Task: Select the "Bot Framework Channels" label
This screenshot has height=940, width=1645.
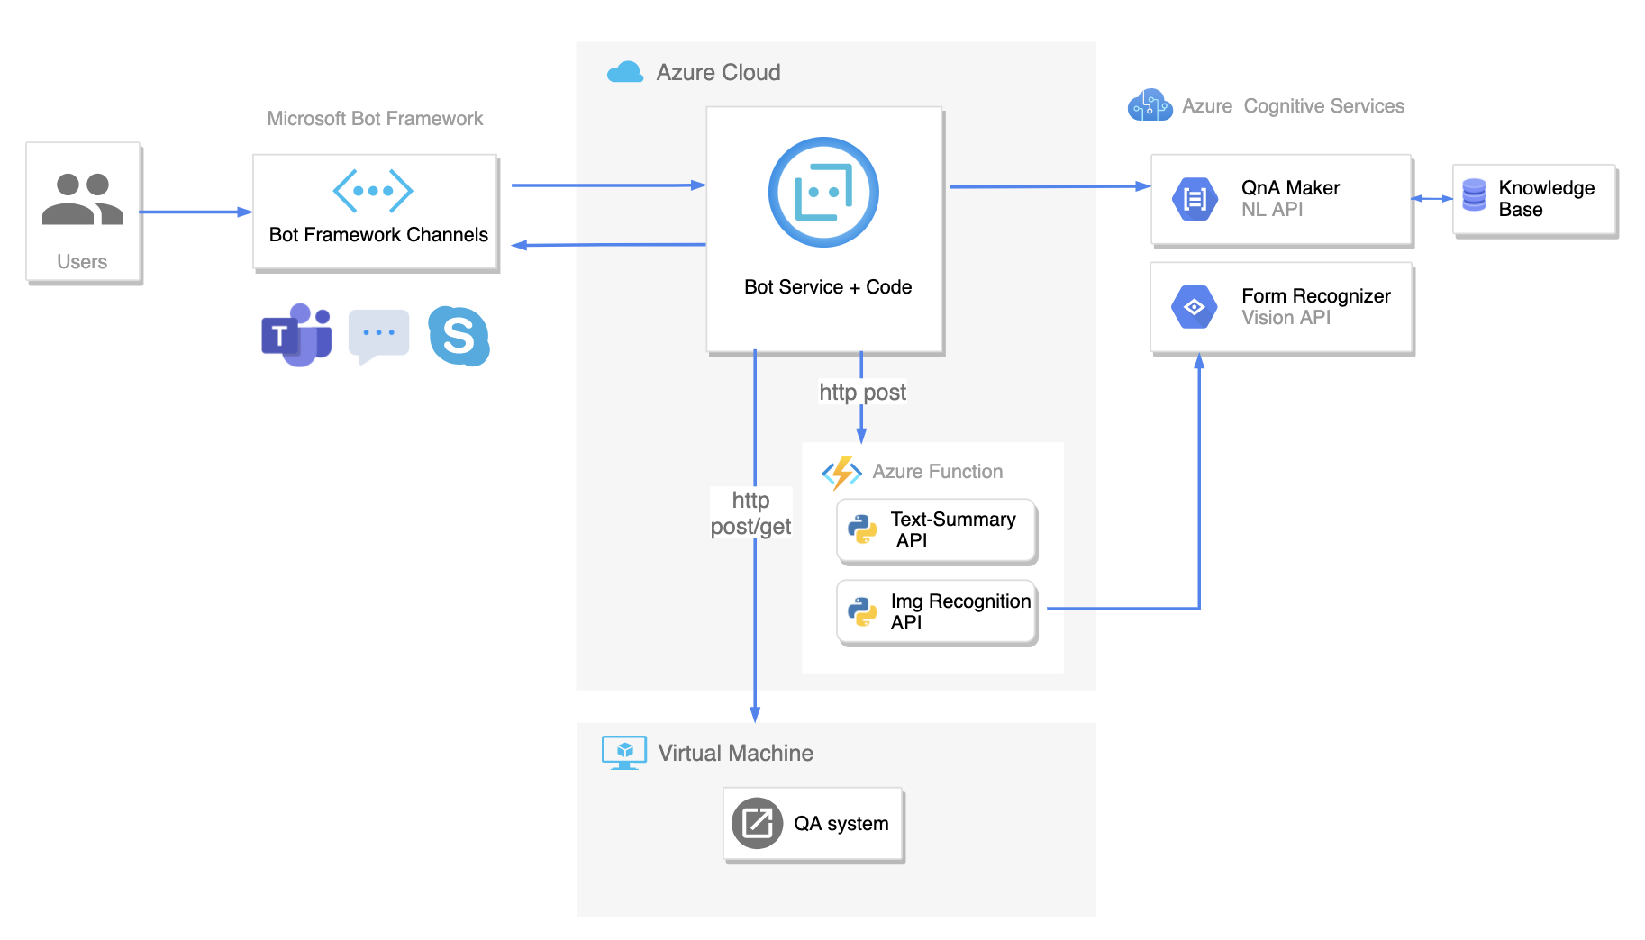Action: [x=378, y=234]
